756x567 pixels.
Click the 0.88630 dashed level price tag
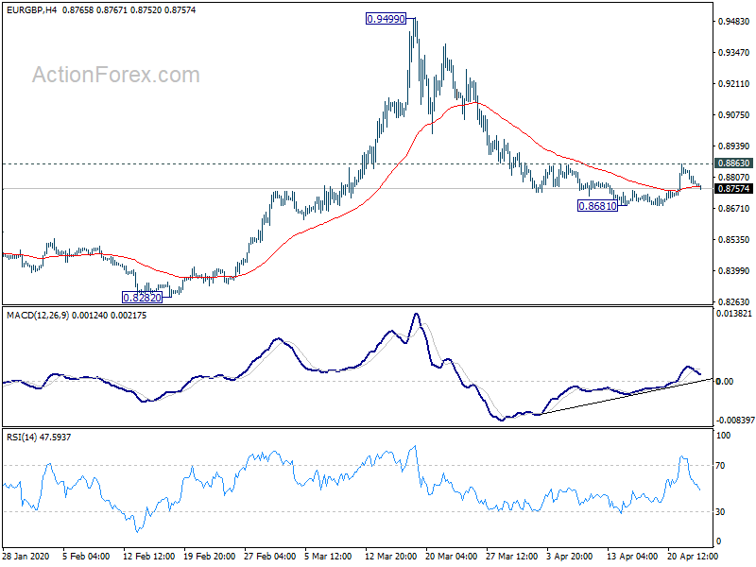[734, 163]
